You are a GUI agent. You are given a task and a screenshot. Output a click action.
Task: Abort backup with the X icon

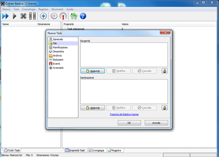click(23, 16)
